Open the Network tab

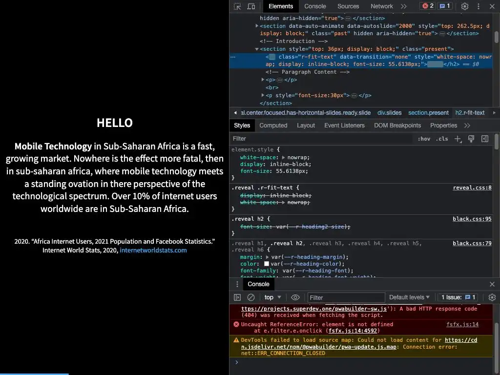(x=382, y=6)
